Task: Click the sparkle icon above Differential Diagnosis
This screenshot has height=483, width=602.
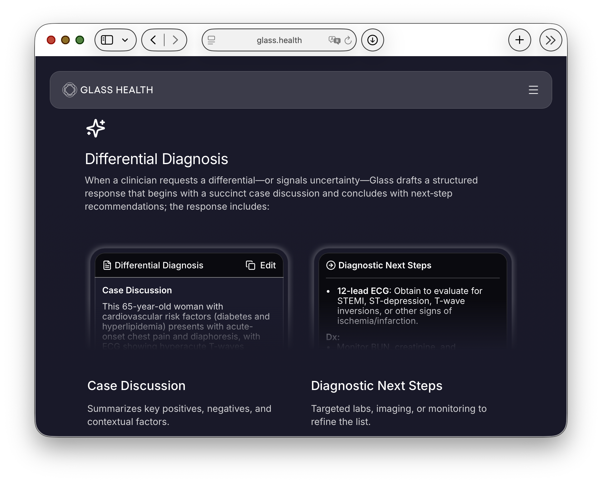Action: [x=95, y=128]
